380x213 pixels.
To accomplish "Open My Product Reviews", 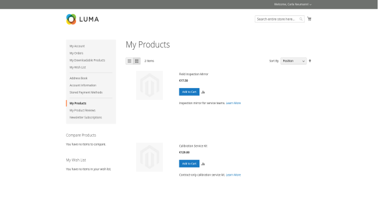I will tap(83, 111).
